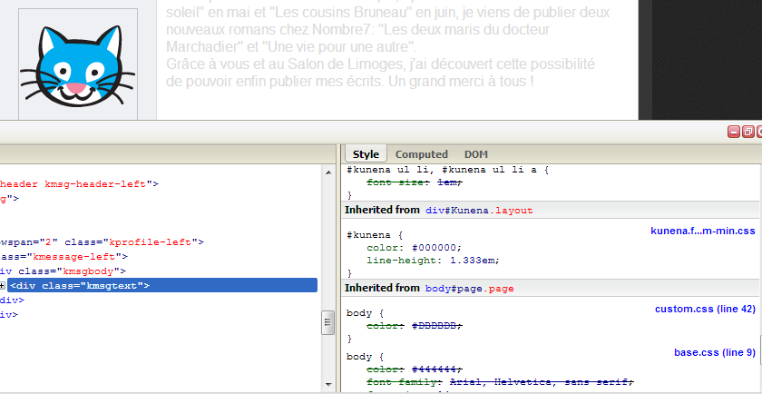Open the kunena.f...m-min.css source link
The height and width of the screenshot is (394, 762).
[x=703, y=231]
